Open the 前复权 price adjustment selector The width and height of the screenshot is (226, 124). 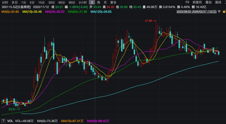(197, 2)
